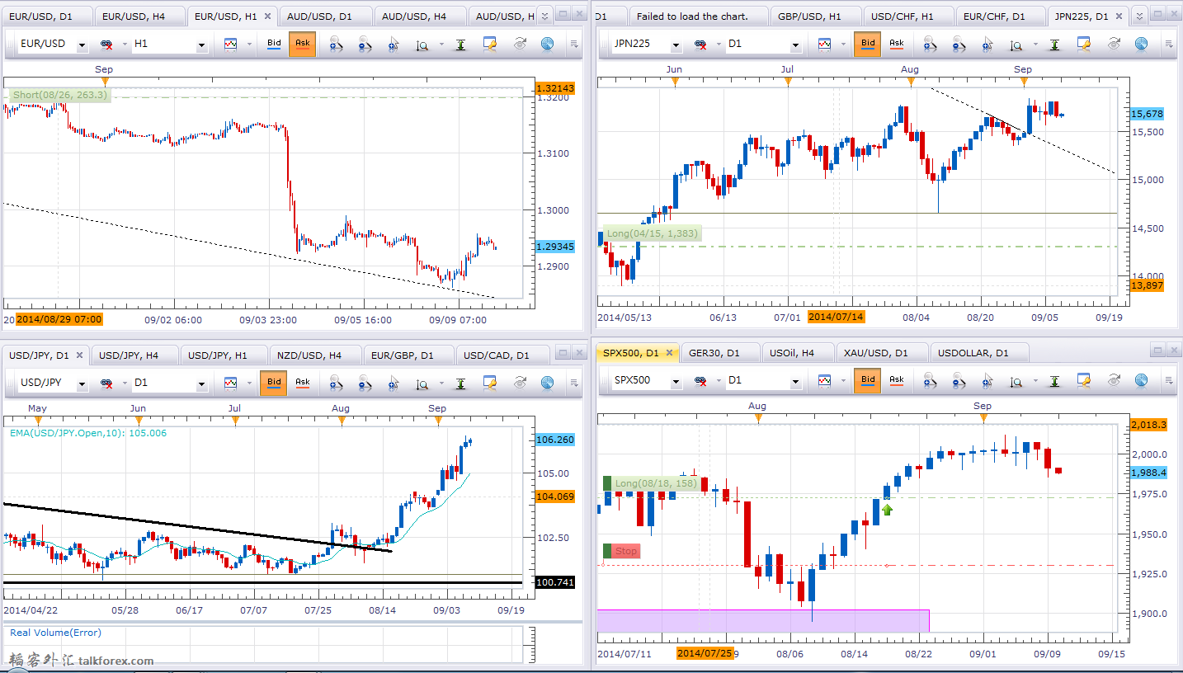The image size is (1183, 673).
Task: Click chart type icon in EUR/USD H1 toolbar
Action: 230,45
